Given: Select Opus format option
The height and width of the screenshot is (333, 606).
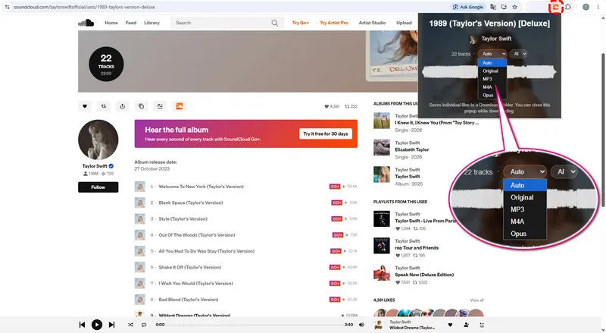Looking at the screenshot, I should (x=492, y=96).
